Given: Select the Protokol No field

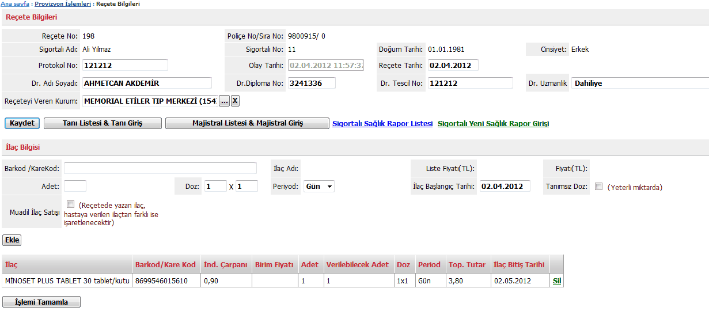Looking at the screenshot, I should (125, 66).
